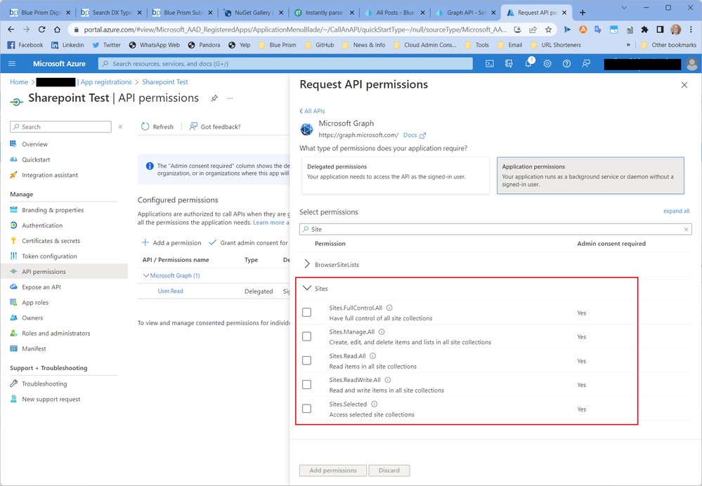Screen dimensions: 702x486
Task: Focus Azure global search bar
Action: click(x=285, y=63)
